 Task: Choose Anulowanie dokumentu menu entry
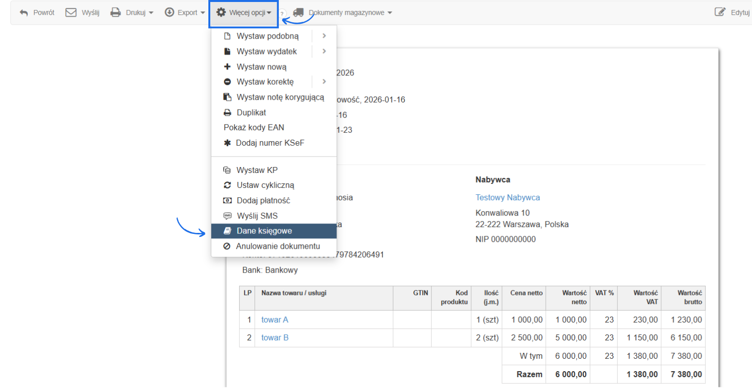pos(278,246)
